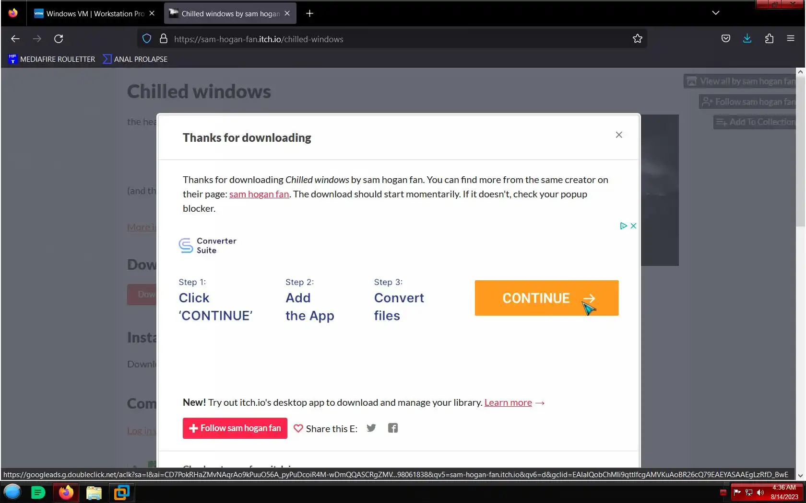This screenshot has width=806, height=503.
Task: Click the AdChoices triangle icon on ad
Action: click(x=623, y=226)
